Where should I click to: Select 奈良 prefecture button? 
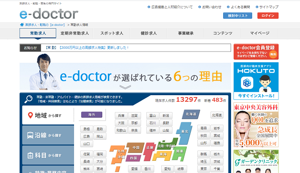(x=135, y=130)
